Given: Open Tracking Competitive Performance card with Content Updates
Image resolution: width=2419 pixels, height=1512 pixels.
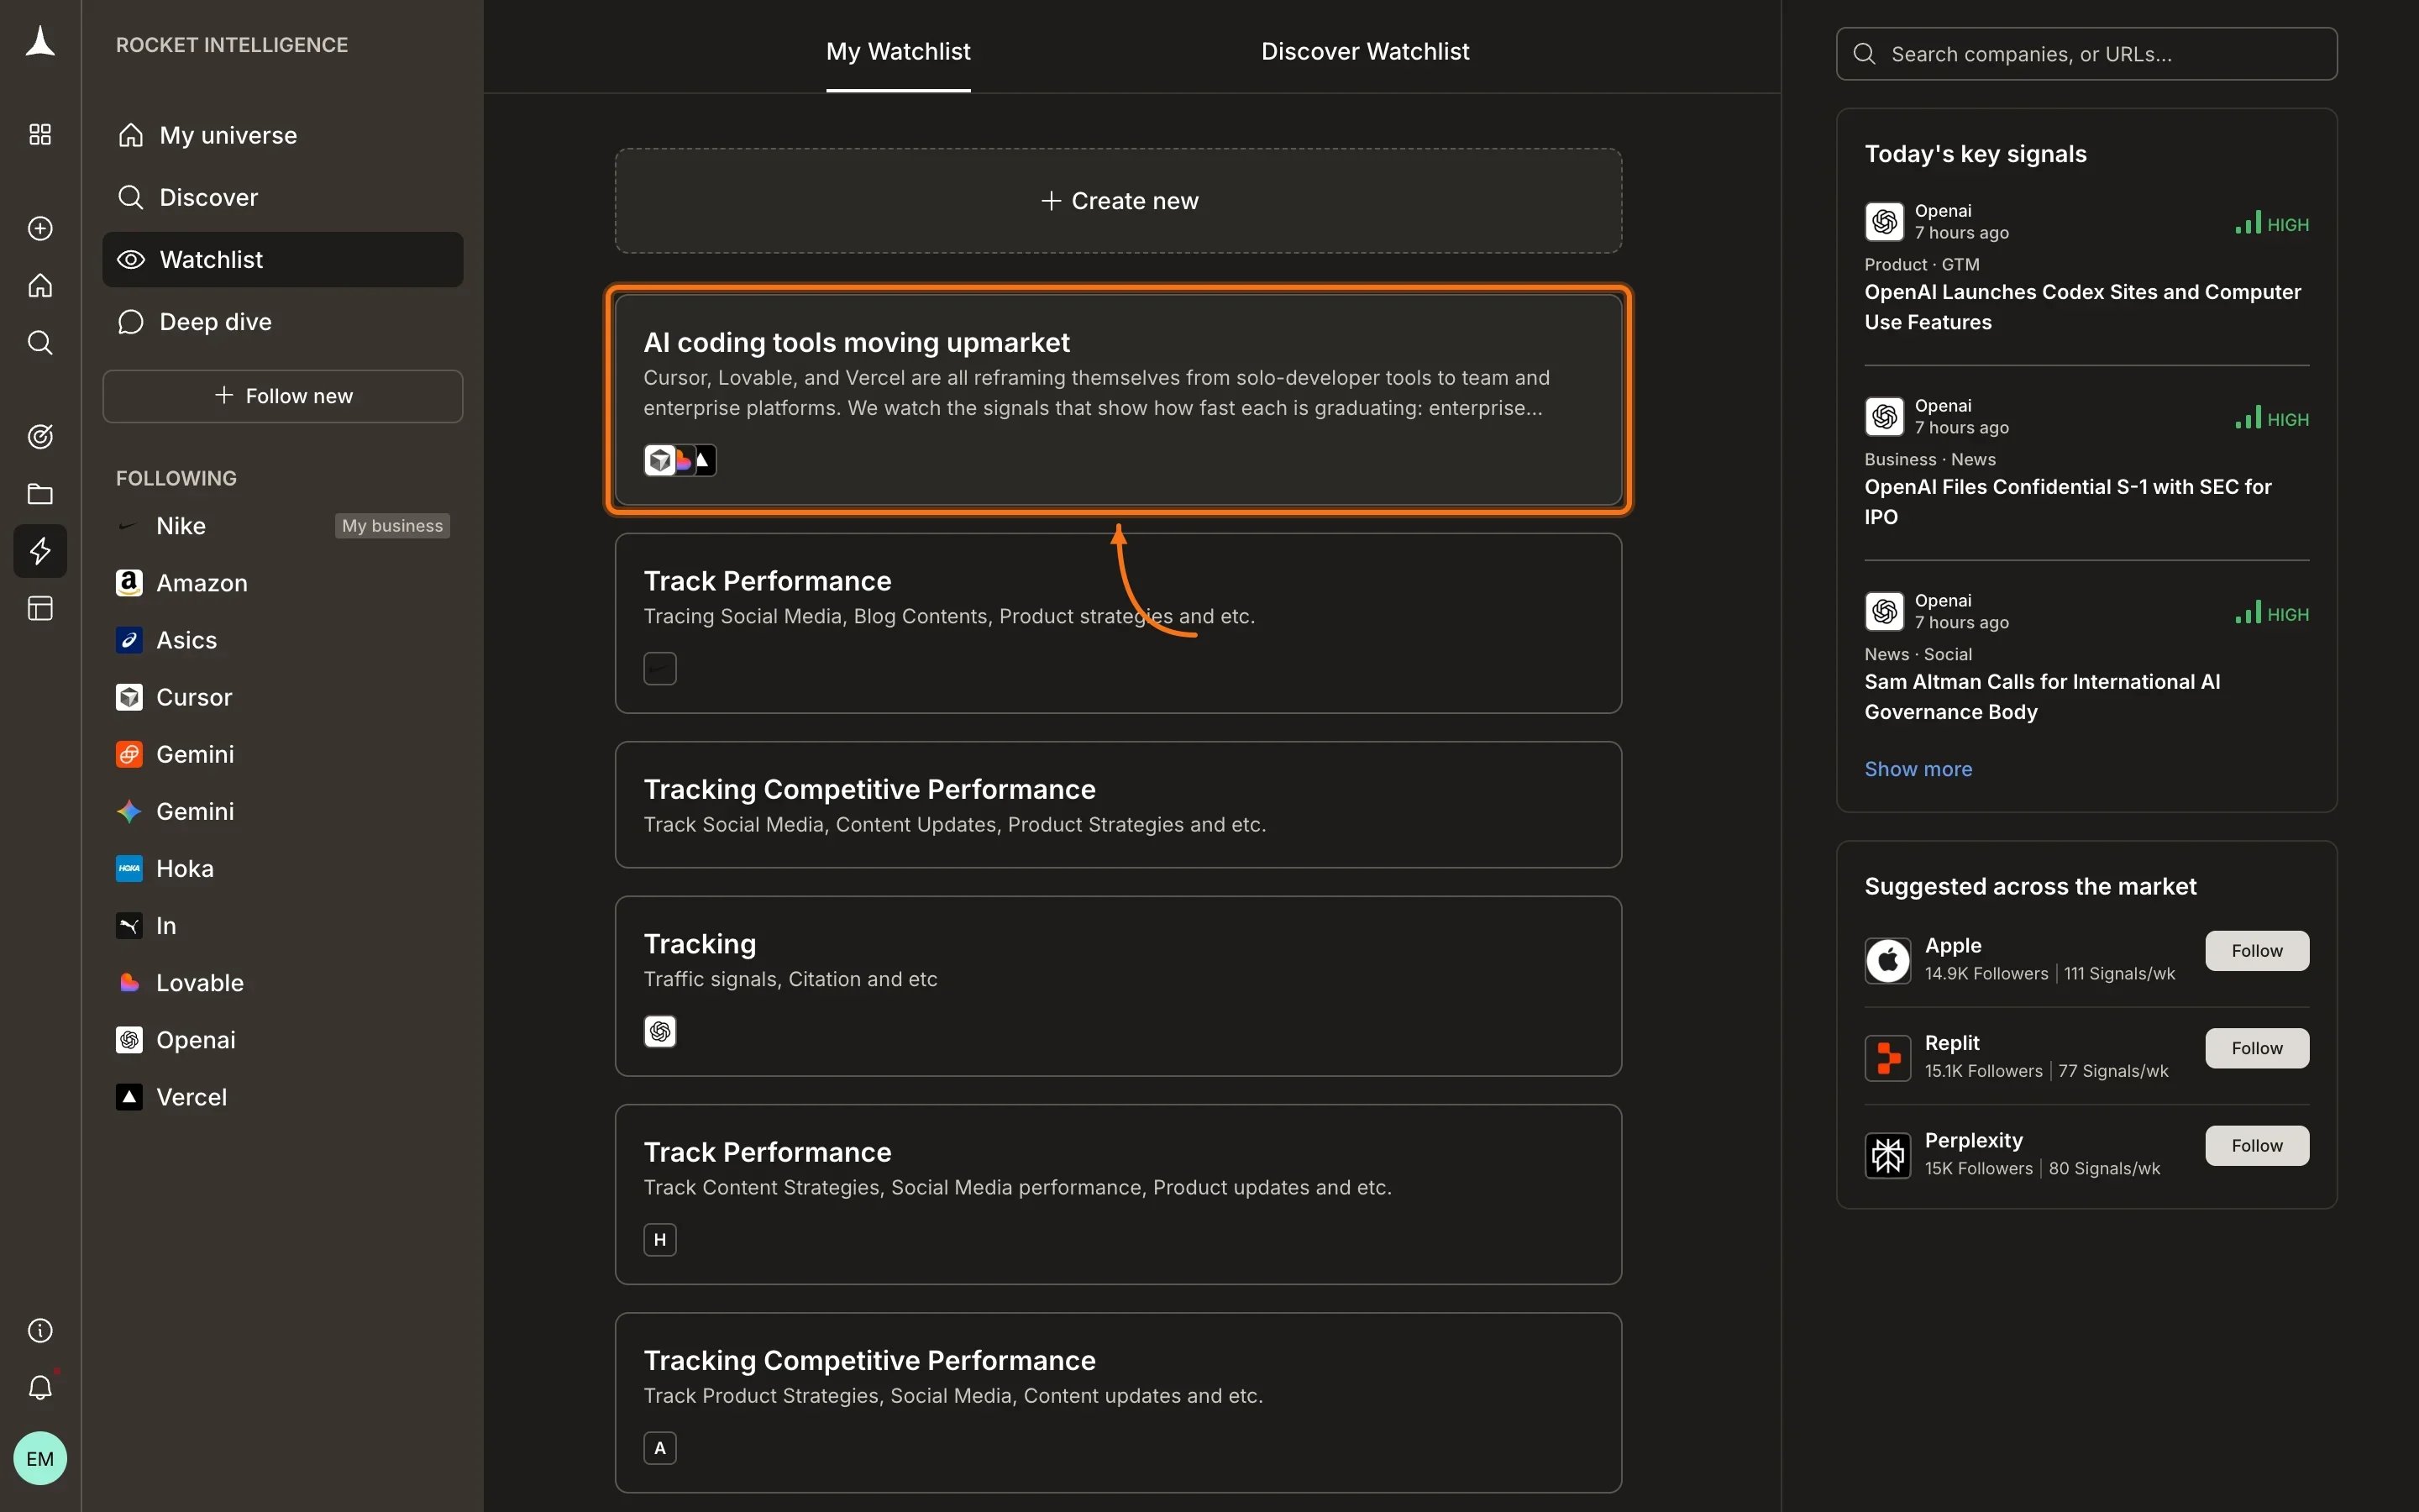Looking at the screenshot, I should (1118, 805).
